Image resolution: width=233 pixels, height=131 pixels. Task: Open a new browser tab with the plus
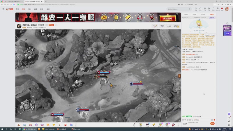[46, 1]
